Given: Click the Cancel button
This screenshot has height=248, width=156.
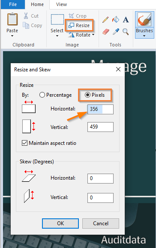Looking at the screenshot, I should 101,224.
